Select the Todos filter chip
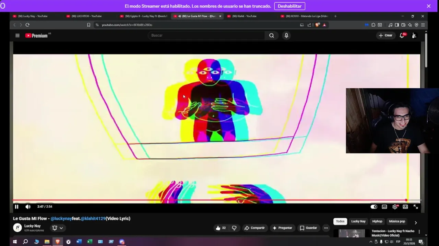This screenshot has width=439, height=246. coord(340,221)
